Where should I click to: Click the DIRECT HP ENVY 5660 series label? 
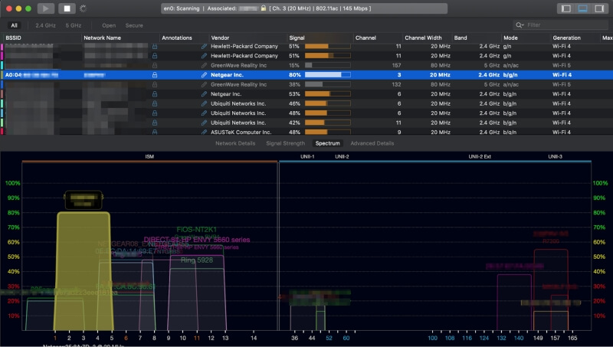[197, 240]
